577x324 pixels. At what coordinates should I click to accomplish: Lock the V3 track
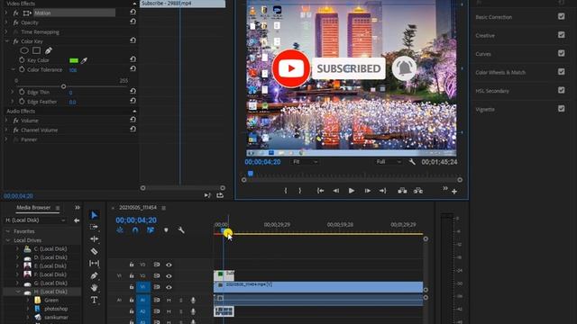132,265
